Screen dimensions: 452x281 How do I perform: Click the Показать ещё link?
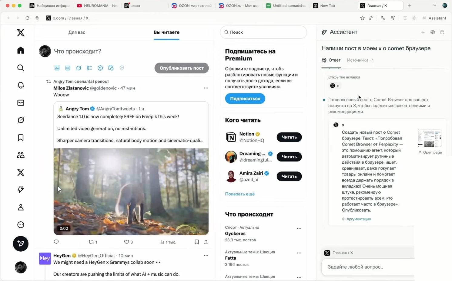pos(240,194)
